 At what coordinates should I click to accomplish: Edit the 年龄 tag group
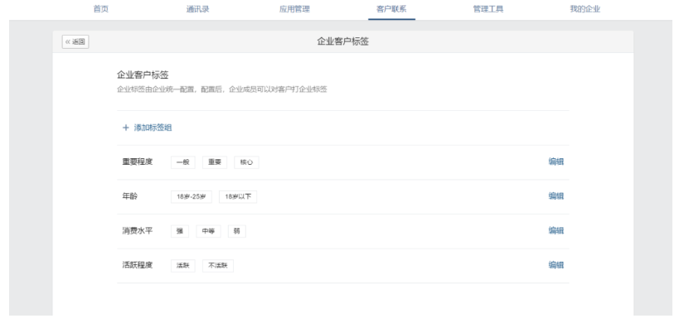(555, 196)
